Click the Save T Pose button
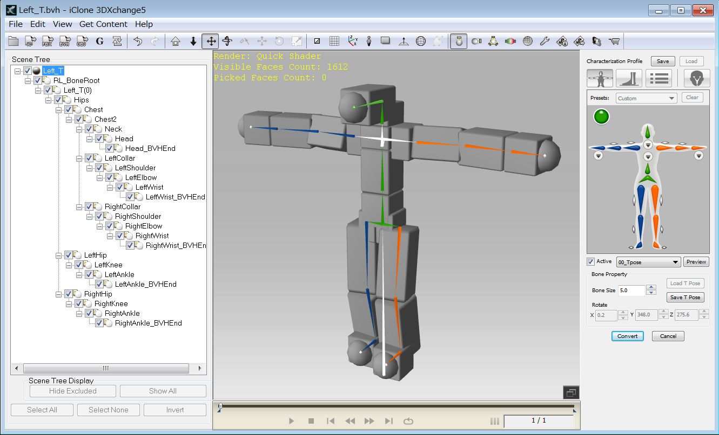The height and width of the screenshot is (435, 719). coord(685,297)
